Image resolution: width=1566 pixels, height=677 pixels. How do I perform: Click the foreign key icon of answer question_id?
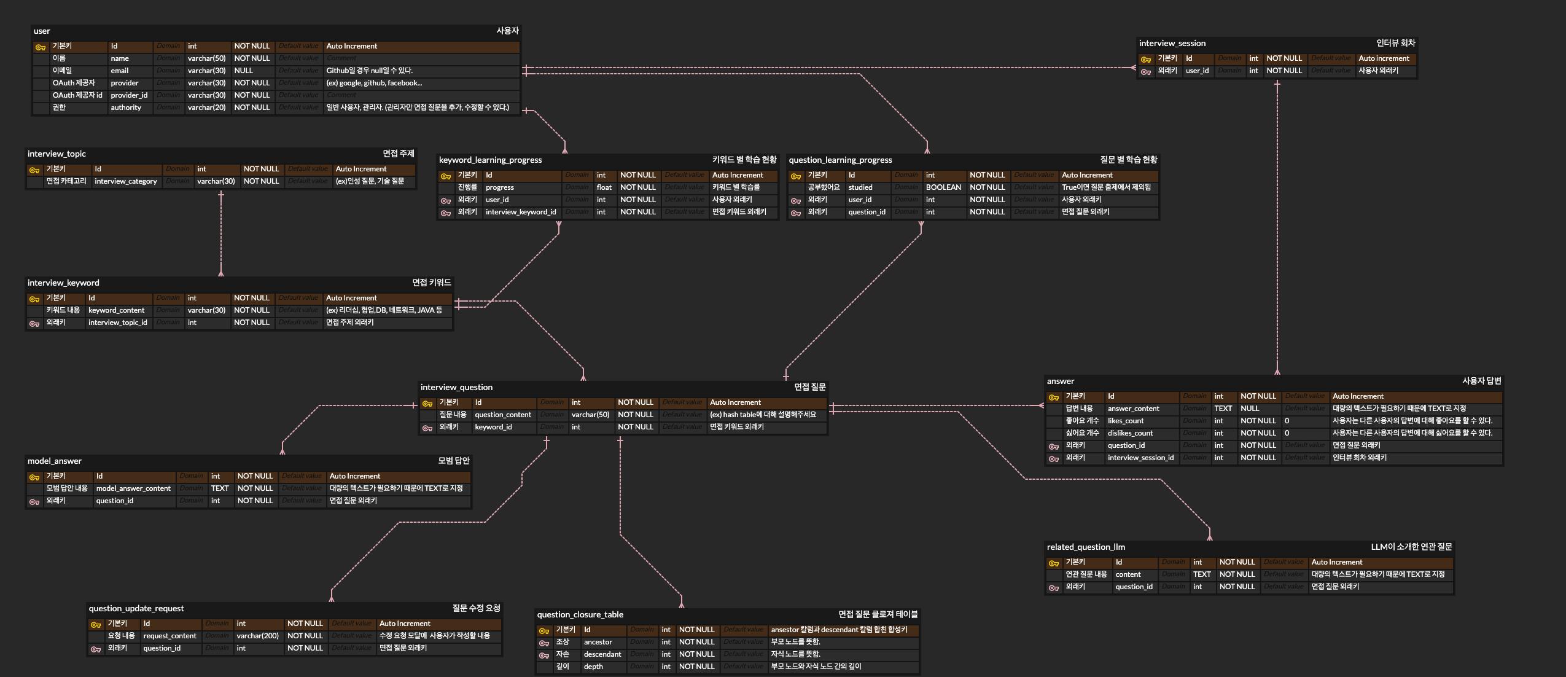(1054, 447)
